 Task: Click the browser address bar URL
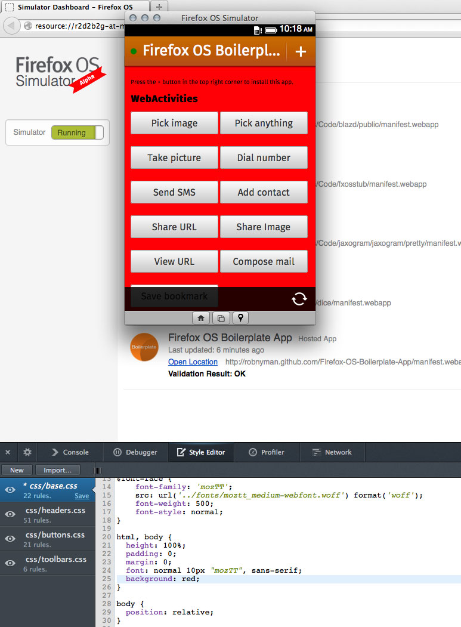pyautogui.click(x=79, y=26)
